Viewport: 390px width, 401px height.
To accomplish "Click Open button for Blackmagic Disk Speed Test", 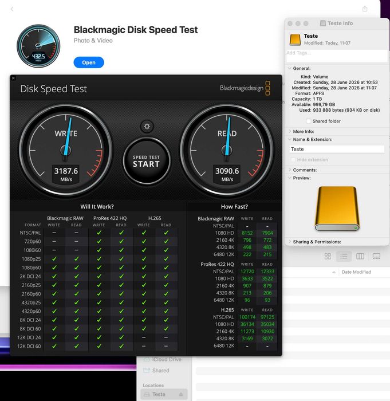I will pyautogui.click(x=89, y=62).
